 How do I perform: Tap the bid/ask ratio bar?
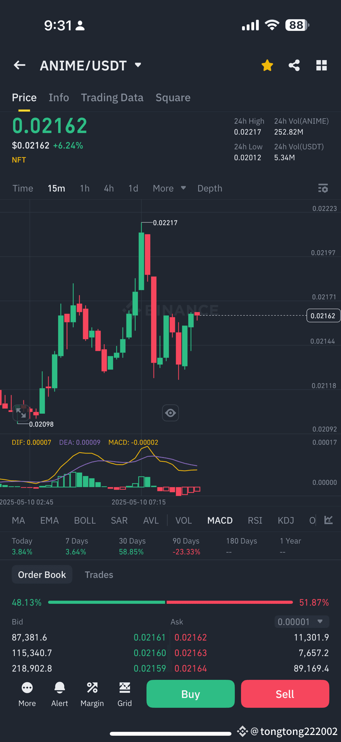(170, 602)
